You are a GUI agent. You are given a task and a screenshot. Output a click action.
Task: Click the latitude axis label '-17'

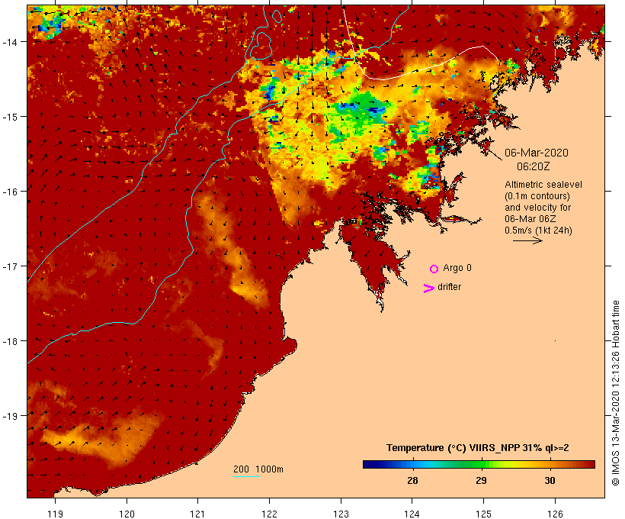pos(10,266)
